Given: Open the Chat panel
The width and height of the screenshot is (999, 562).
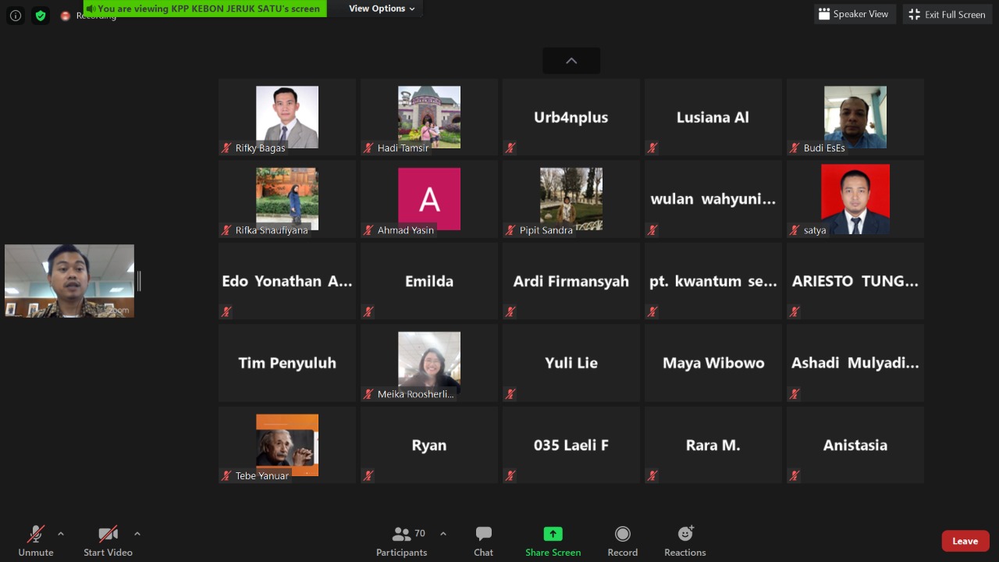Looking at the screenshot, I should tap(483, 541).
